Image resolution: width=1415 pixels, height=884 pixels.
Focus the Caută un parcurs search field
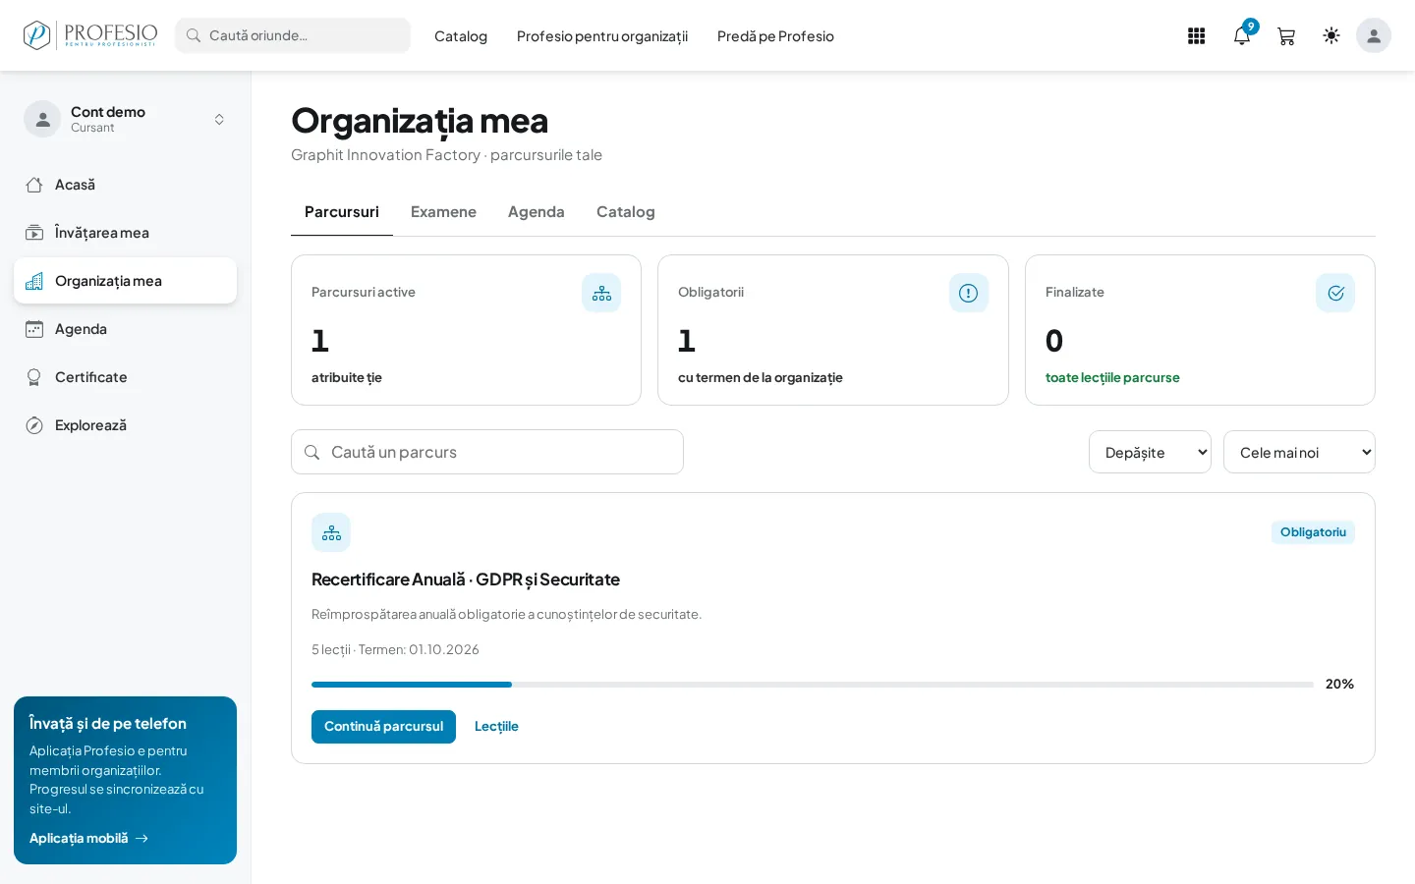pos(487,452)
